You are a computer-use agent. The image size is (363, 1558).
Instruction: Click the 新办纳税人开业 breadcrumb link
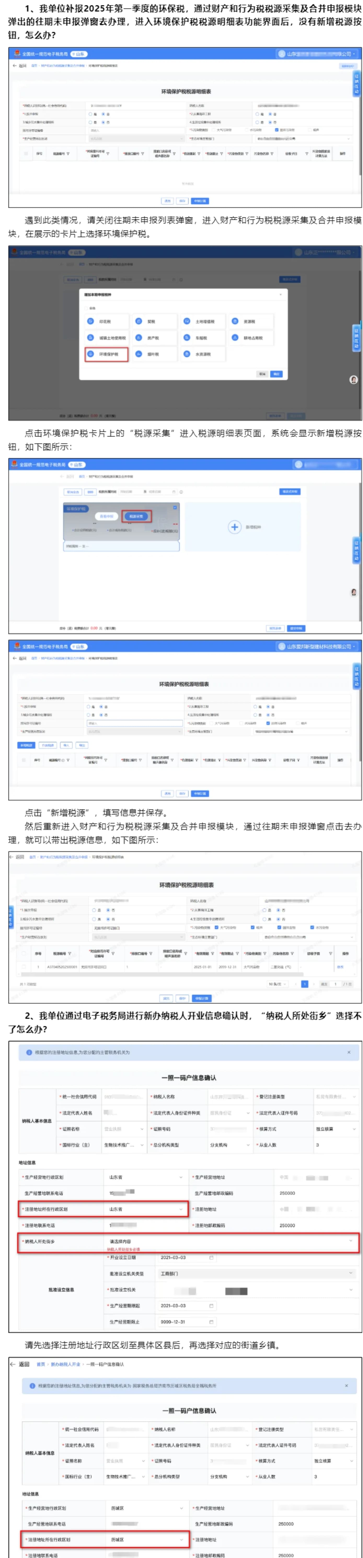[x=65, y=1365]
